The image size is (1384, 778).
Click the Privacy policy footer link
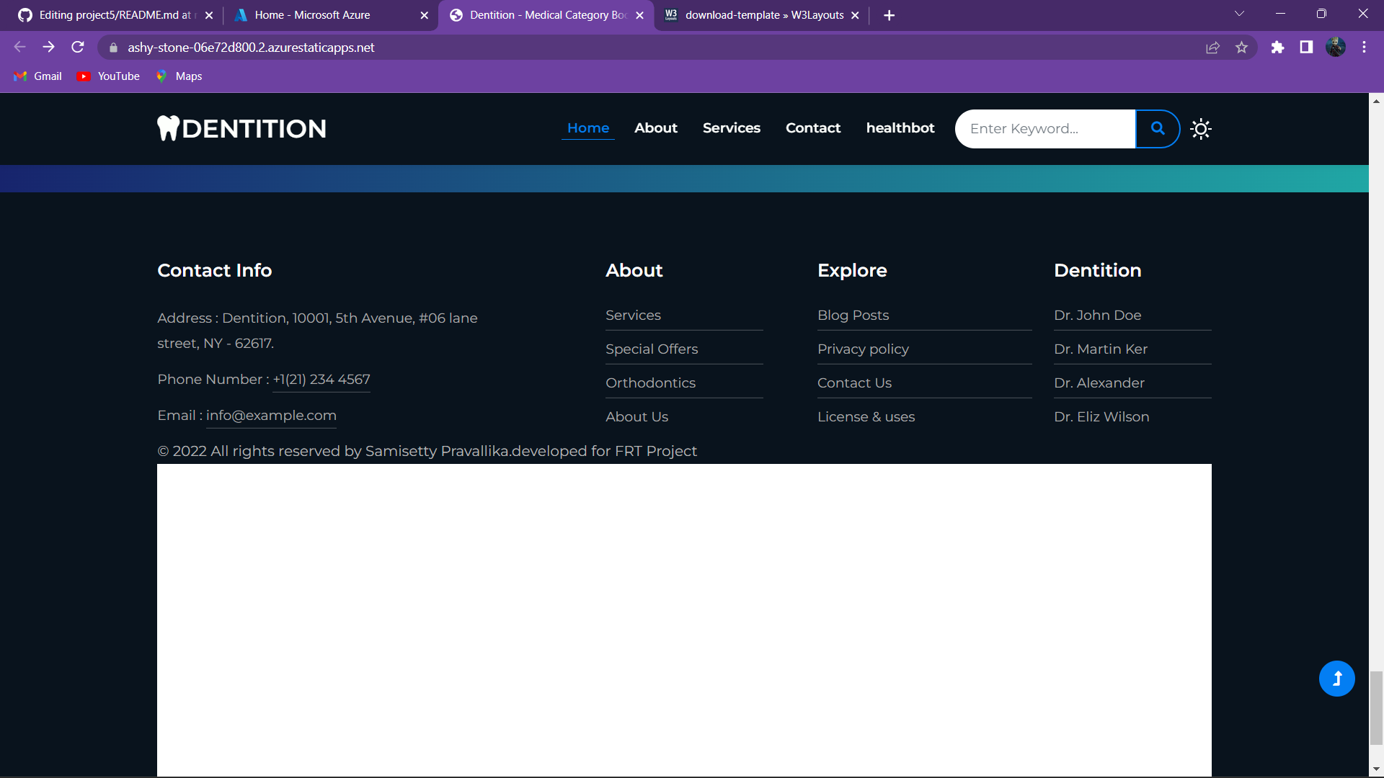point(863,349)
